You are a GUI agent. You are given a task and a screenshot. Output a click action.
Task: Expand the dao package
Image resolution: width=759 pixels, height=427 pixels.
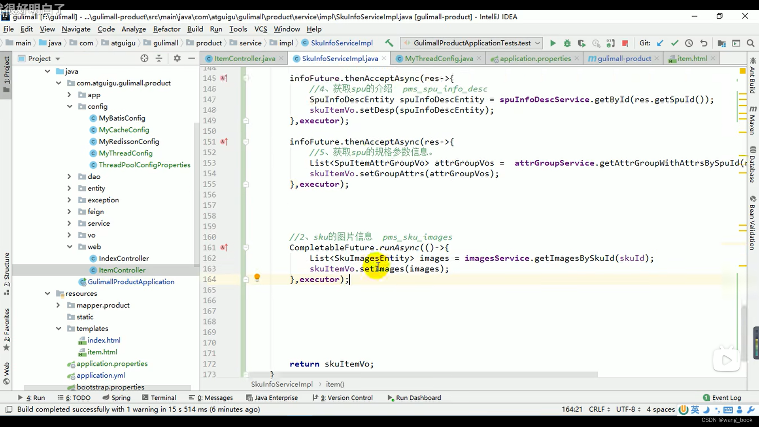tap(69, 176)
